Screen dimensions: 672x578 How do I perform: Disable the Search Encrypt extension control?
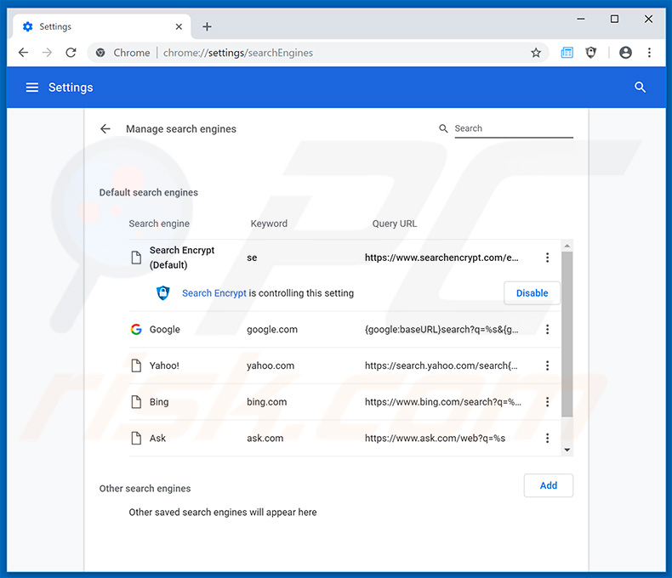532,293
